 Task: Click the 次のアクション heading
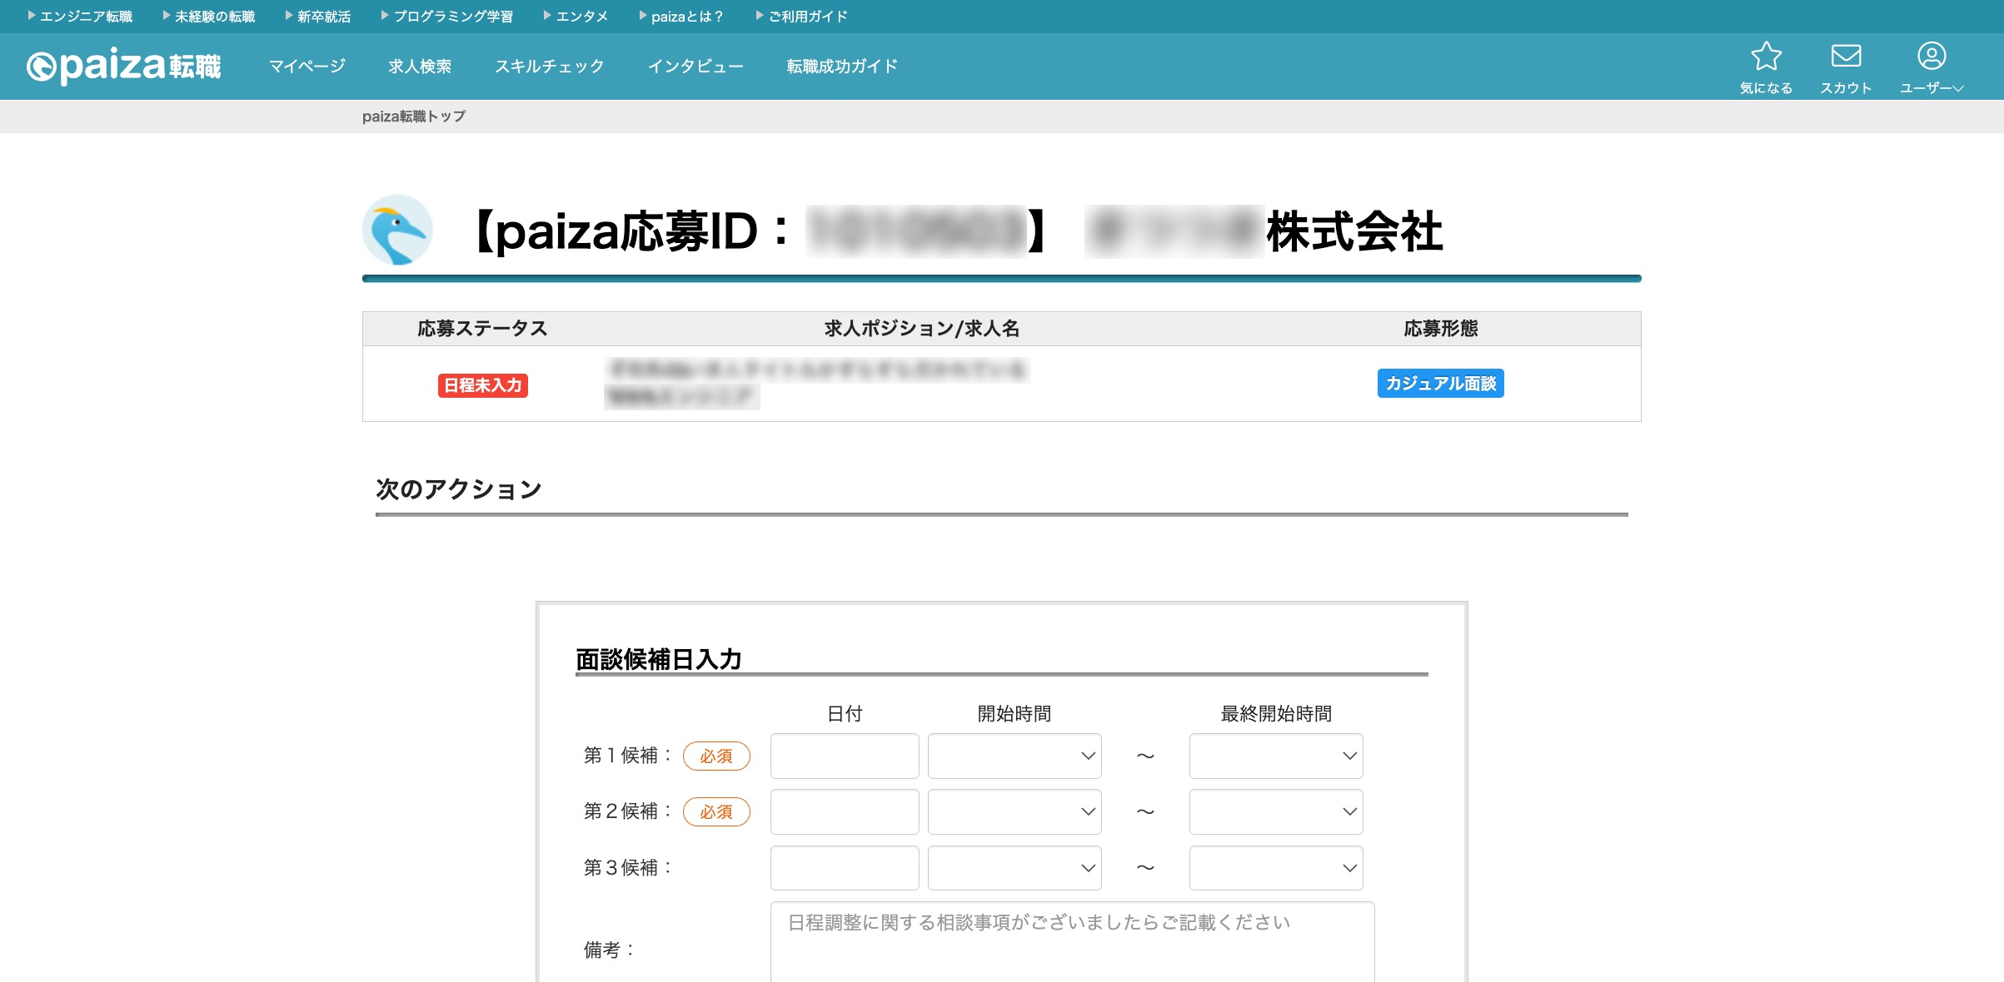pos(459,489)
